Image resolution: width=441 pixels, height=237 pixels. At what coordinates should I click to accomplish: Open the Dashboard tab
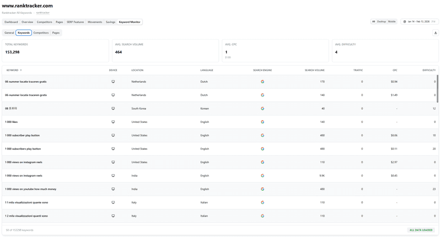point(11,22)
